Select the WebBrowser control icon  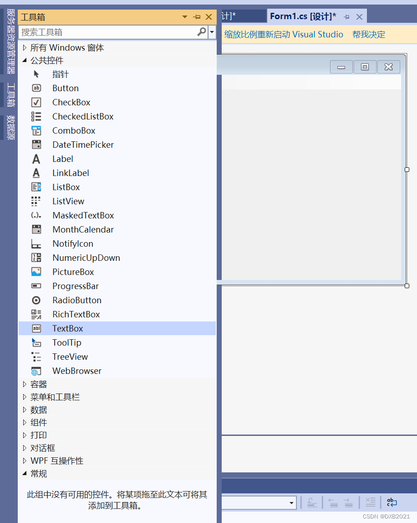pyautogui.click(x=36, y=371)
